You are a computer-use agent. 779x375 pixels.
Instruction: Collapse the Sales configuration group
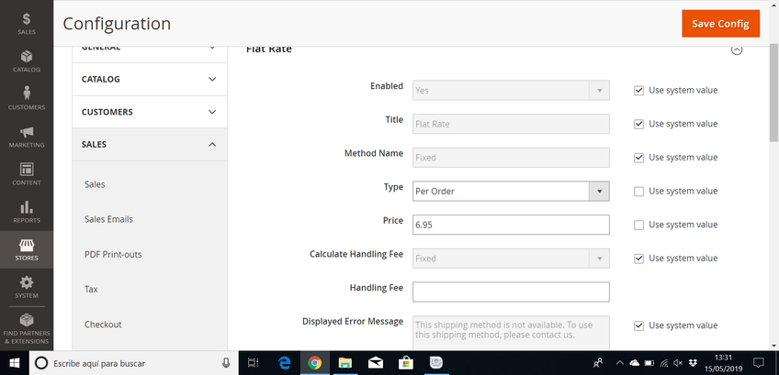[150, 145]
